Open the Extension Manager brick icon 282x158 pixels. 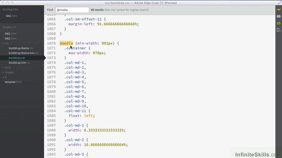coord(278,16)
